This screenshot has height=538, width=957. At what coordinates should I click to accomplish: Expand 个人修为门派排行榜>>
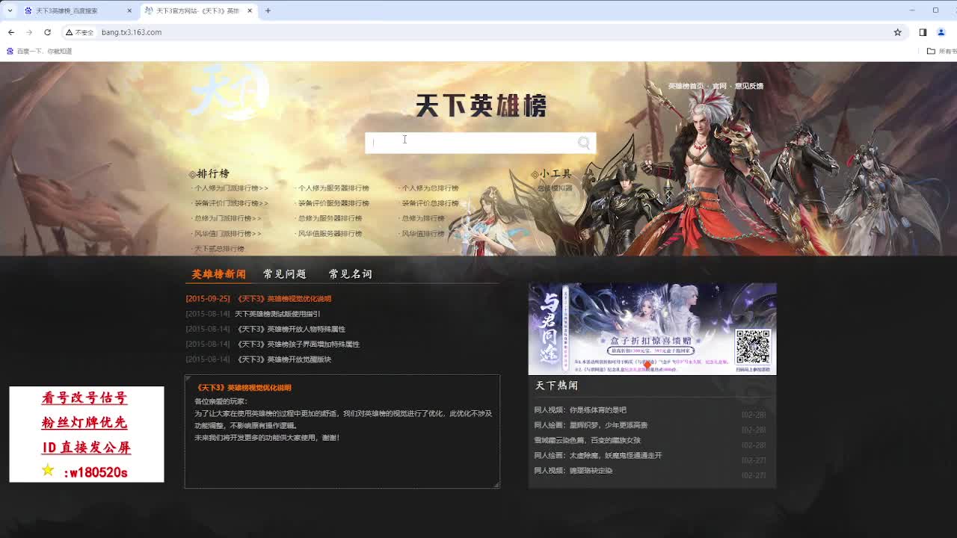(231, 188)
